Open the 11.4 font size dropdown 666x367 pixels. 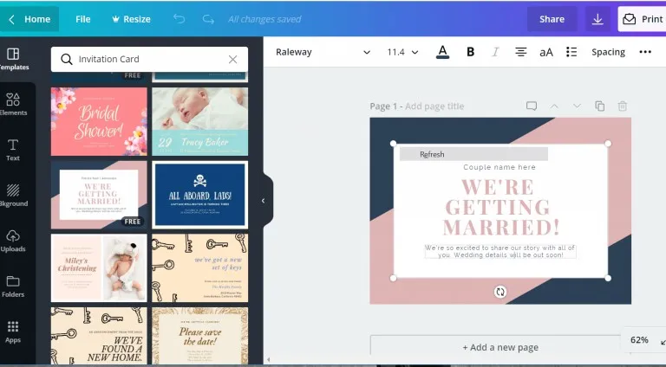402,52
